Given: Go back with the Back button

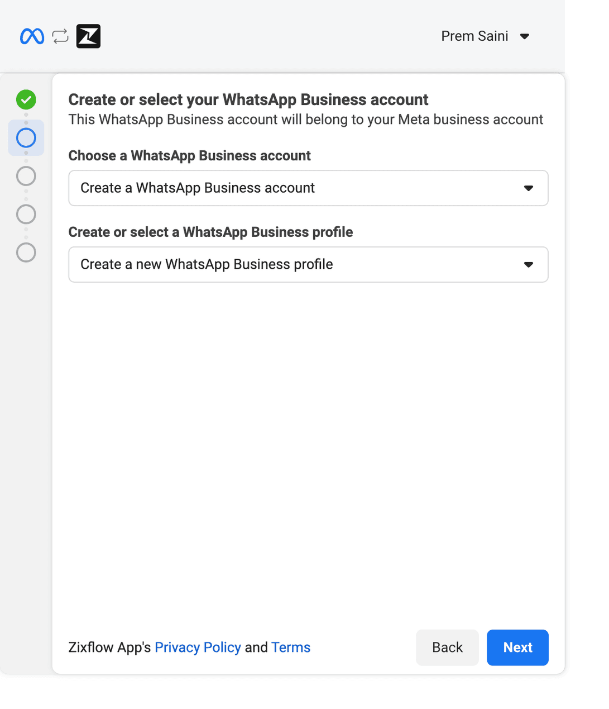Looking at the screenshot, I should coord(447,648).
